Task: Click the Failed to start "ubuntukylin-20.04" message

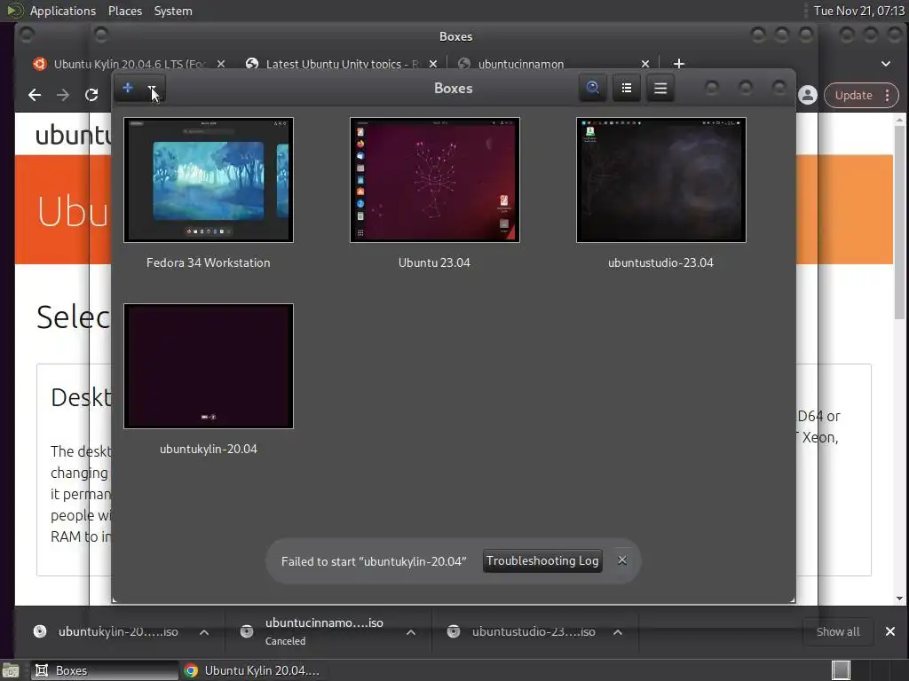Action: [x=374, y=561]
